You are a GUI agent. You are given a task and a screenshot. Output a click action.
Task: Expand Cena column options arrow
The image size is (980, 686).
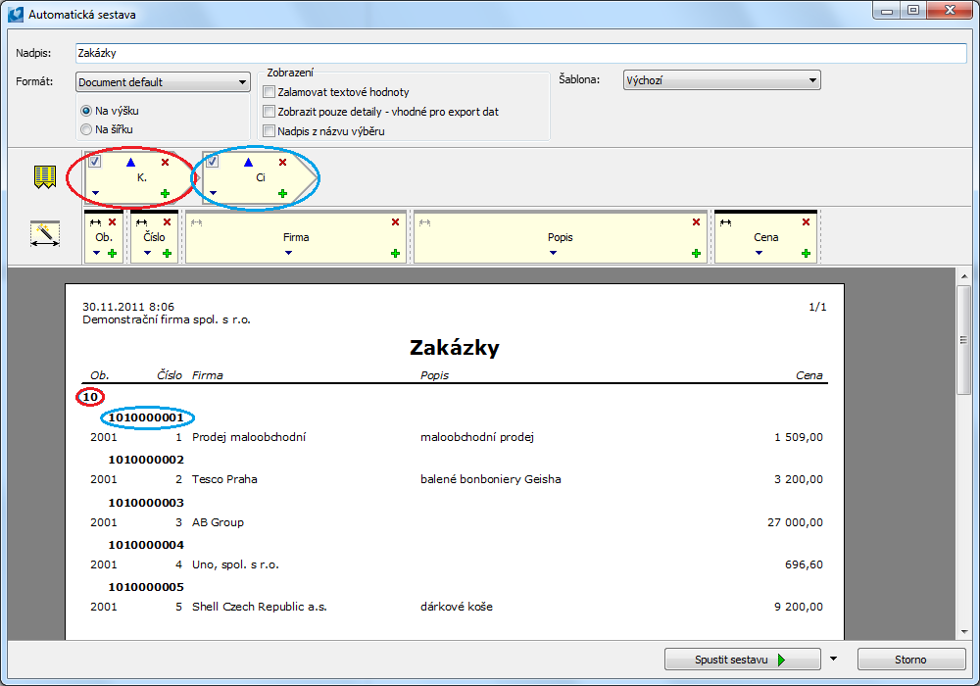click(759, 253)
